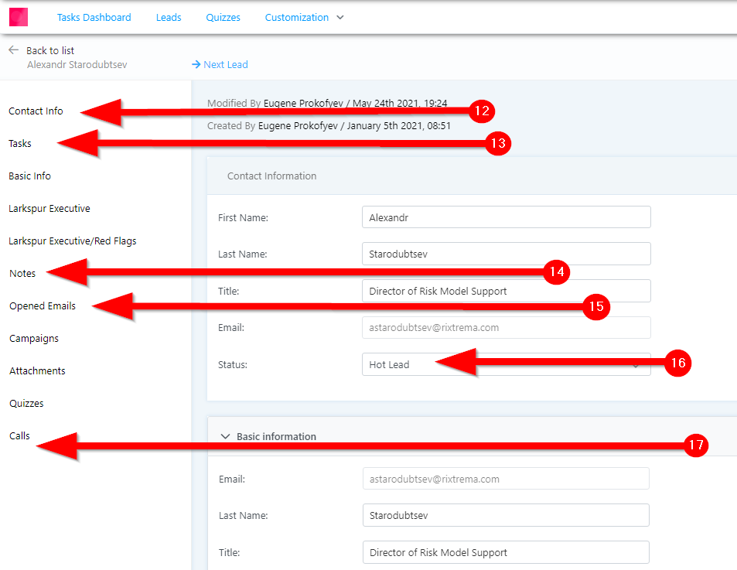Select Contact Info in the sidebar

point(36,111)
